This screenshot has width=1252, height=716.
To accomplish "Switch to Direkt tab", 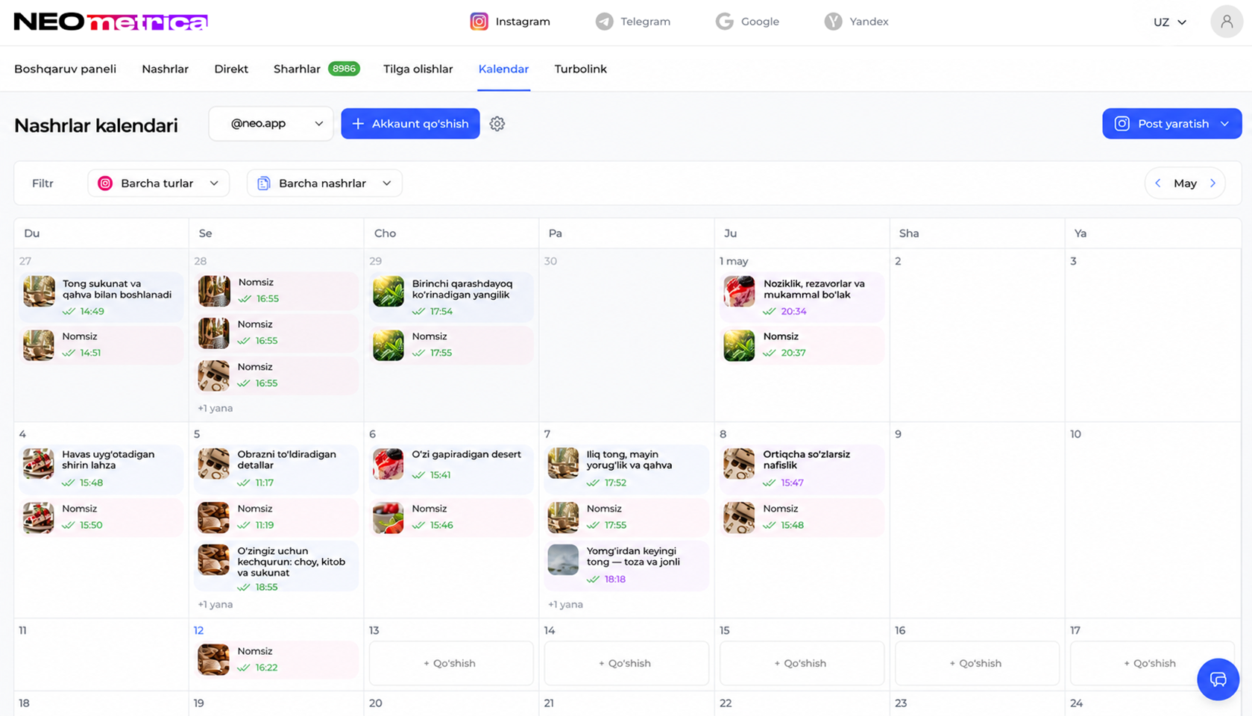I will [231, 69].
